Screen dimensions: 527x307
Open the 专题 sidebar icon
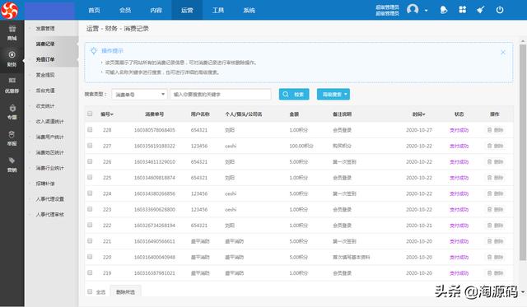pyautogui.click(x=12, y=108)
